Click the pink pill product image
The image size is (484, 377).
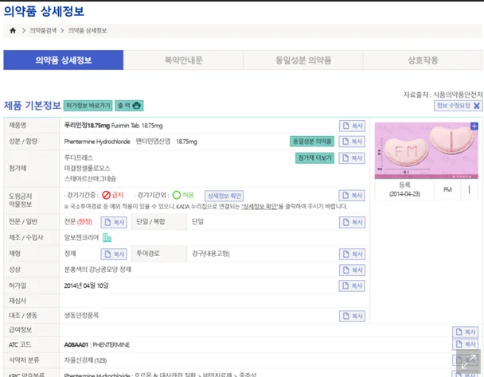[422, 151]
